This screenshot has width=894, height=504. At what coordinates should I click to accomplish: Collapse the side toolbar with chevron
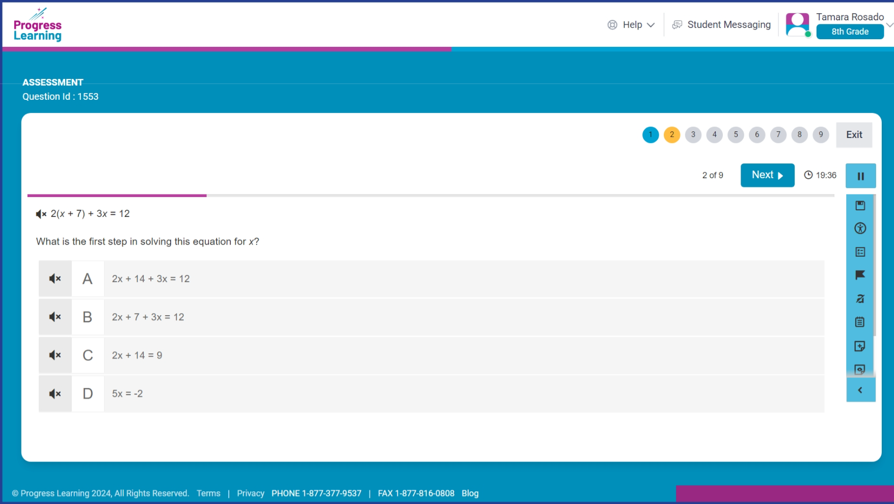pyautogui.click(x=860, y=390)
